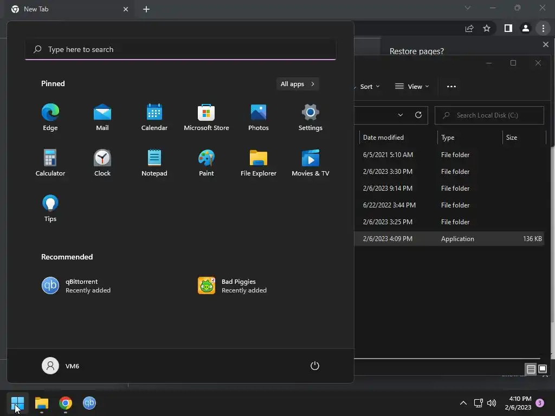This screenshot has width=555, height=416.
Task: Open the View dropdown in File Explorer
Action: [412, 87]
